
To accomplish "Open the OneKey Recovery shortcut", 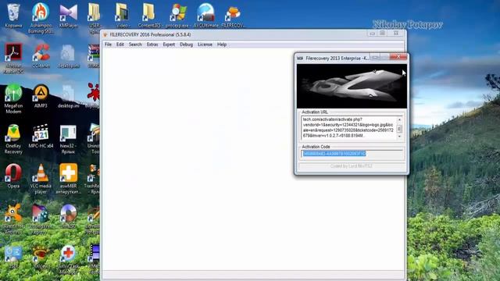I will click(x=13, y=139).
